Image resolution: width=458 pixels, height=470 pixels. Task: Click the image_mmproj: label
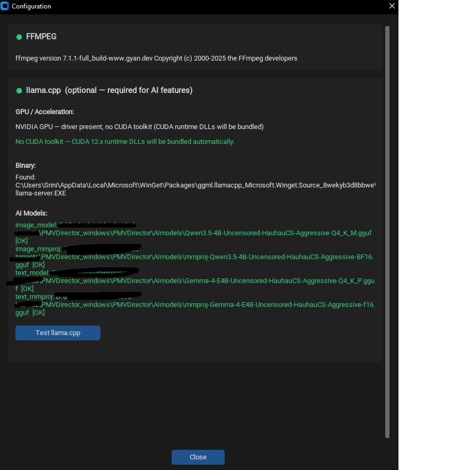click(38, 249)
